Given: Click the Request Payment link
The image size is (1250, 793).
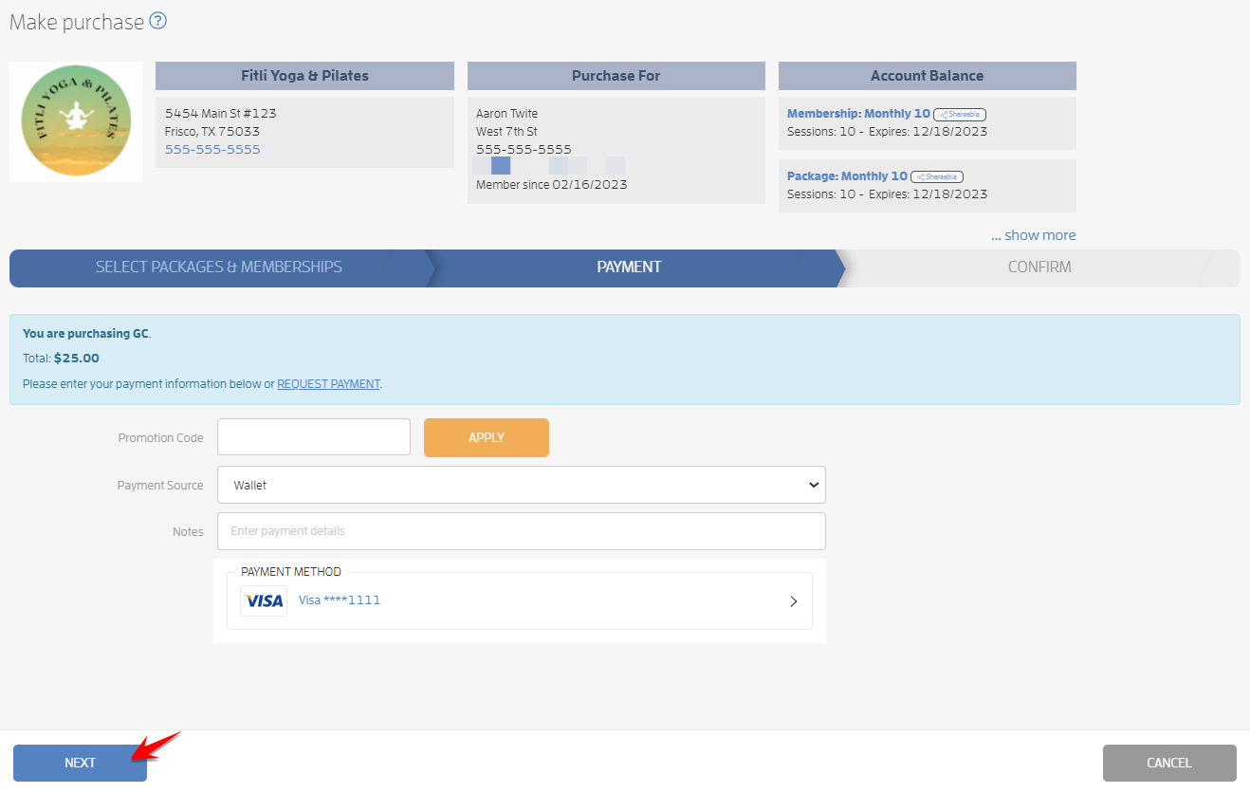Looking at the screenshot, I should click(328, 384).
